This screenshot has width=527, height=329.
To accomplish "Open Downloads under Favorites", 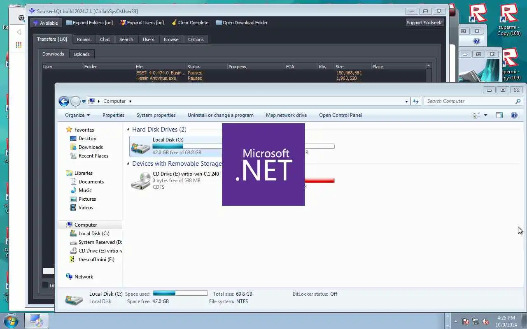I will (91, 147).
